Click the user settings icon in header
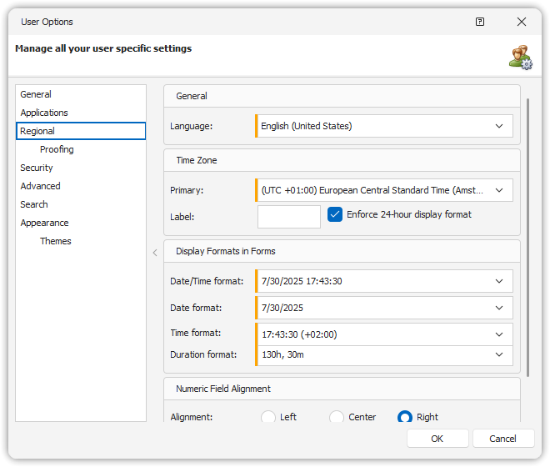 [x=520, y=57]
